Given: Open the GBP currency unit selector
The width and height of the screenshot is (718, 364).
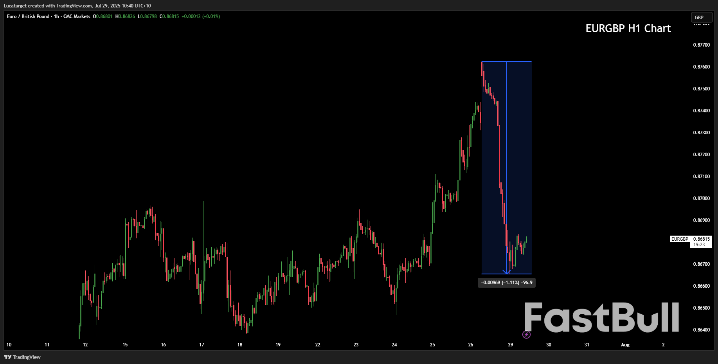Looking at the screenshot, I should tap(702, 17).
